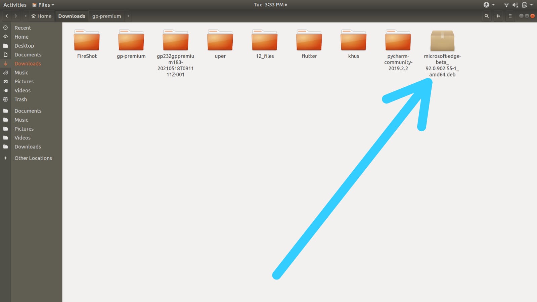Click the 'amd64.deb' file name text

[442, 75]
